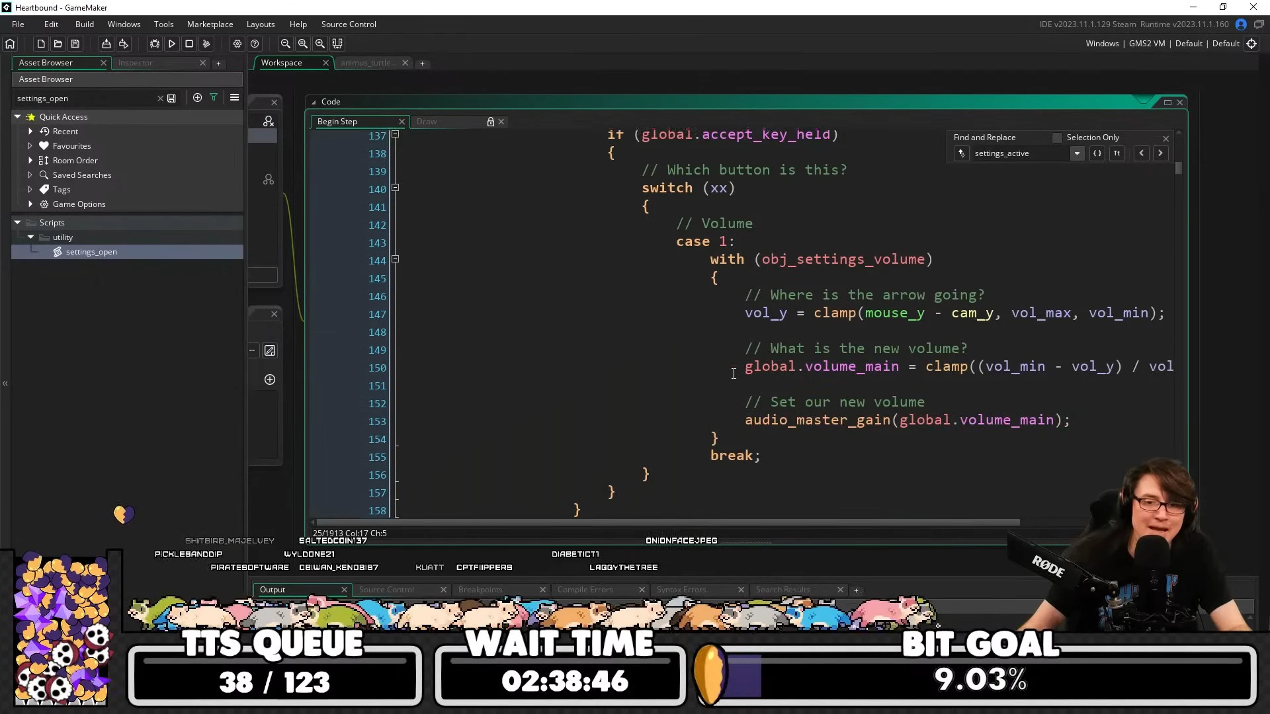1270x714 pixels.
Task: Switch to animus_turtle workspace tab
Action: point(368,63)
